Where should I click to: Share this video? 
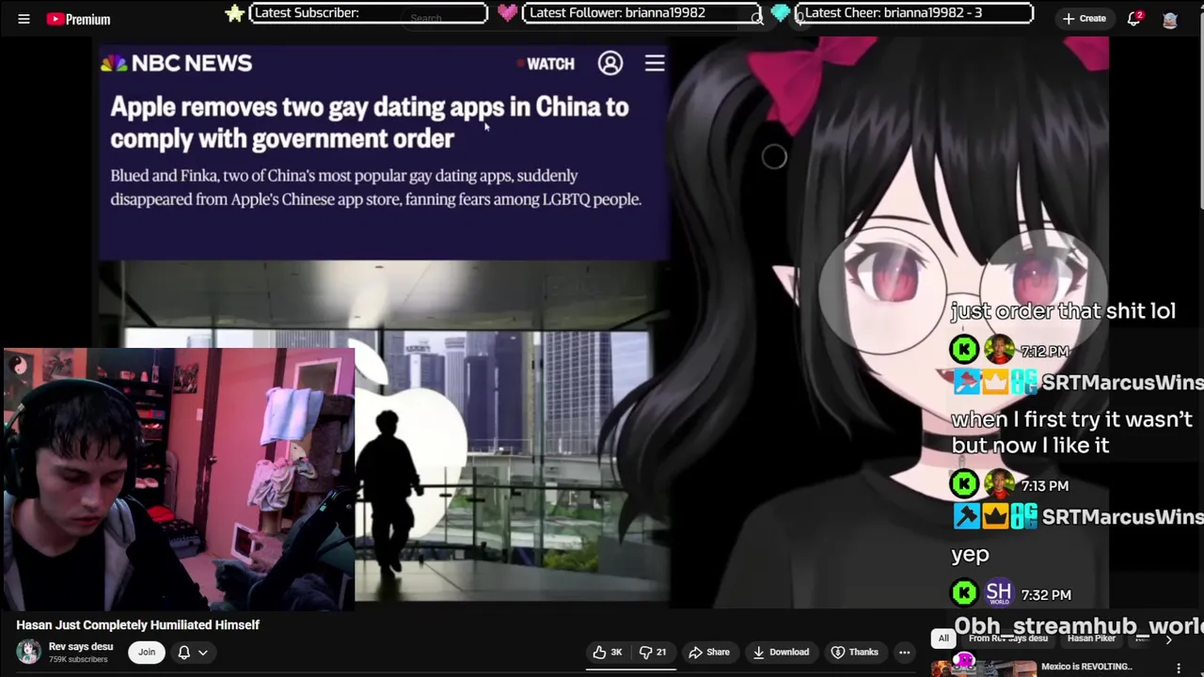(708, 653)
